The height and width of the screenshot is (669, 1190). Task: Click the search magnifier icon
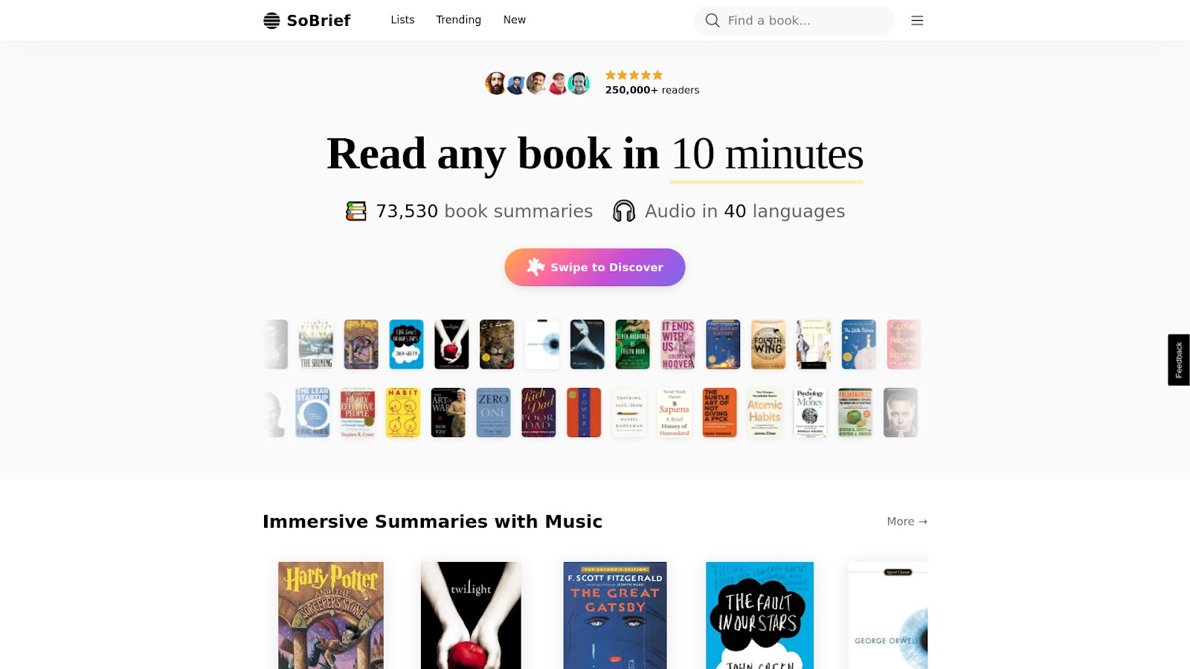(713, 20)
